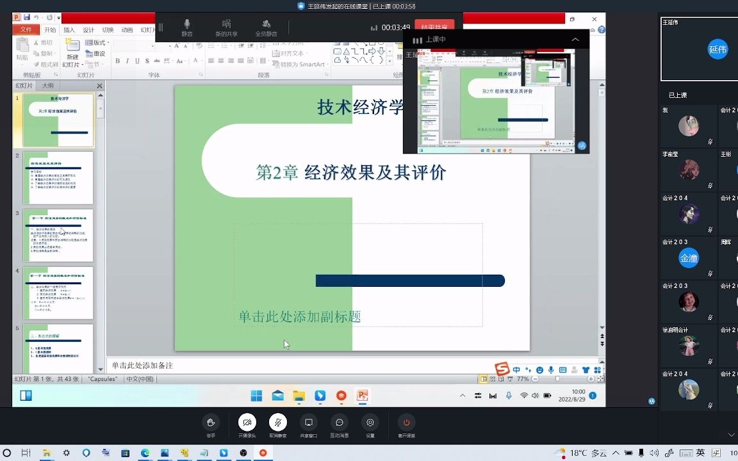Unmute the microphone (取消静音)
738x461 pixels.
click(x=277, y=422)
